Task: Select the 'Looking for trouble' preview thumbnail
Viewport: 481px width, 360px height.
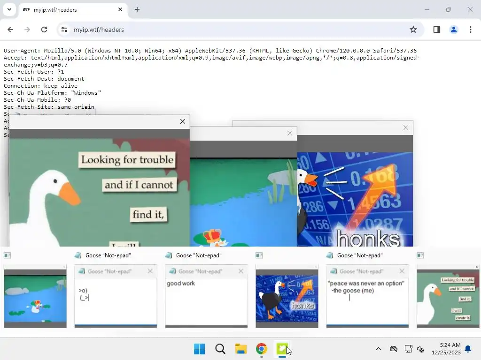Action: click(x=448, y=296)
